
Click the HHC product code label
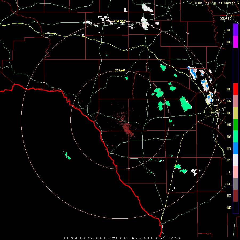pyautogui.click(x=234, y=16)
